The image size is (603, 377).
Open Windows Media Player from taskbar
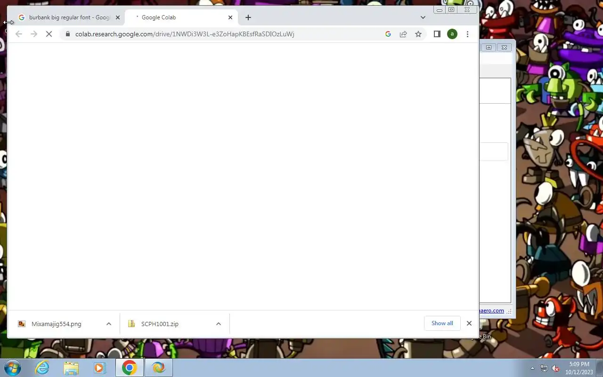tap(100, 368)
